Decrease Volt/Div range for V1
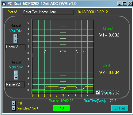Viewport: 133px width, 115px height. (15, 41)
